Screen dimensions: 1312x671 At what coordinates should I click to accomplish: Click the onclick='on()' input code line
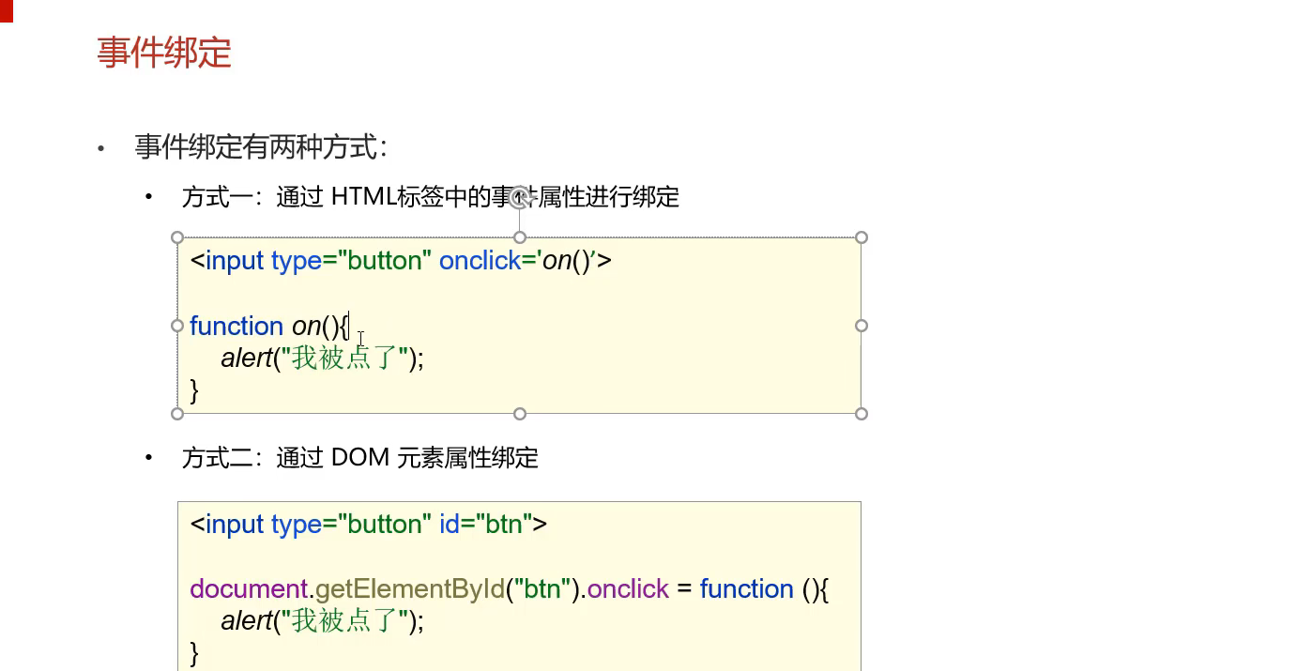pos(401,261)
